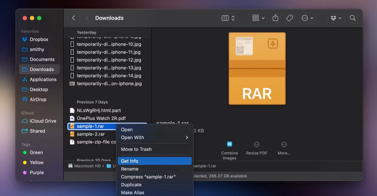The image size is (377, 196).
Task: Switch view mode with column view selector
Action: tap(228, 18)
